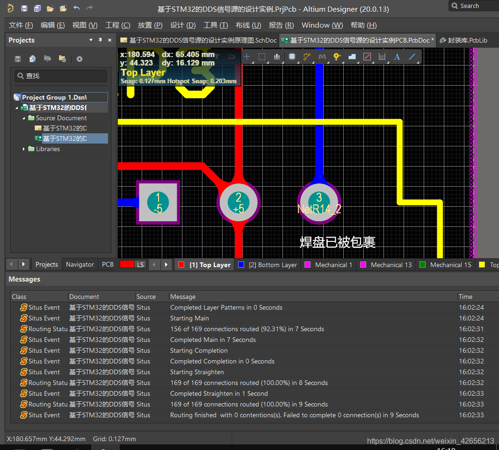
Task: Click the folder options icon in Projects panel
Action: (62, 58)
